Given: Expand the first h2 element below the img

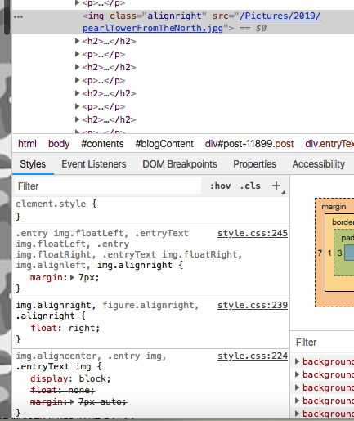Looking at the screenshot, I should coord(78,41).
